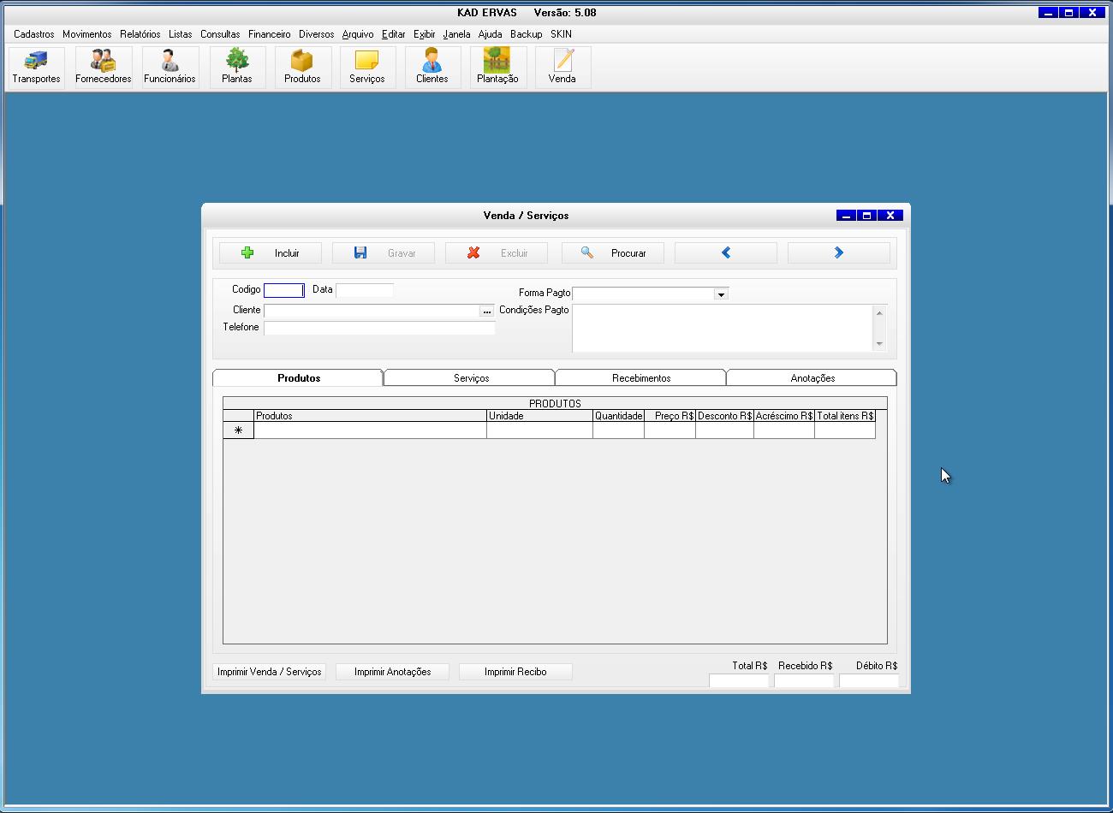1113x813 pixels.
Task: Click the Desconto R$ column header
Action: pos(724,416)
